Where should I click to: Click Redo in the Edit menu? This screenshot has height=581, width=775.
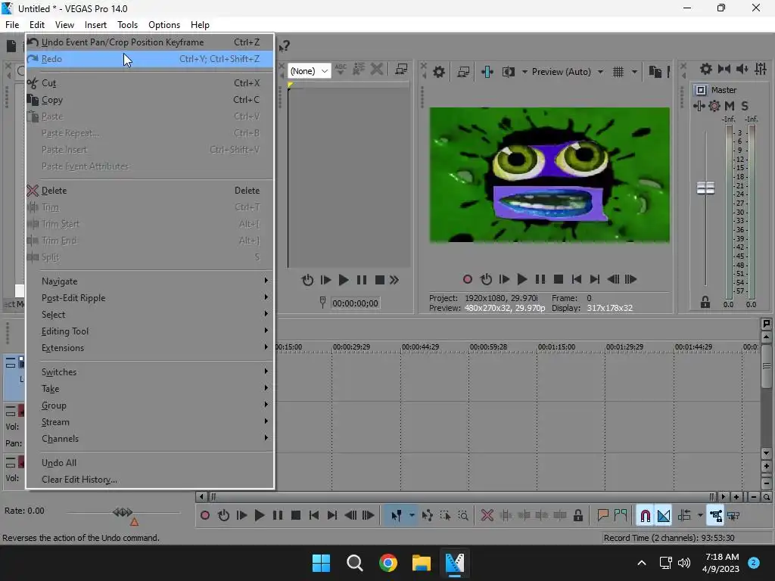tap(149, 59)
